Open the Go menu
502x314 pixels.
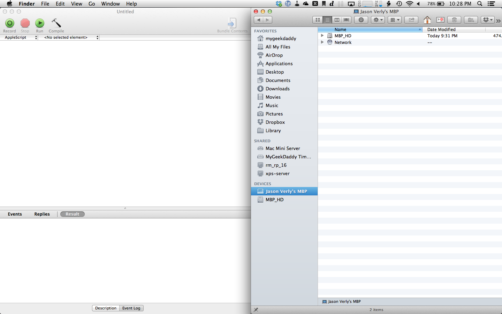pos(92,4)
